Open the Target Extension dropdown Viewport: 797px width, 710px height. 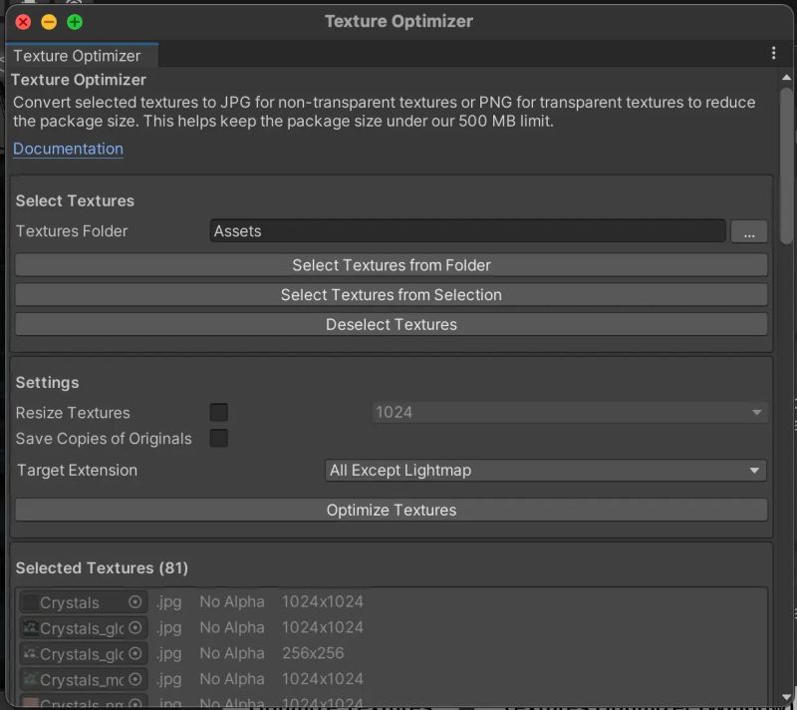pyautogui.click(x=545, y=470)
